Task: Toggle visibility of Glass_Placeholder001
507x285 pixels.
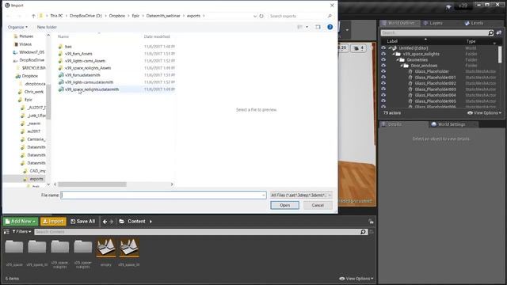Action: click(383, 78)
